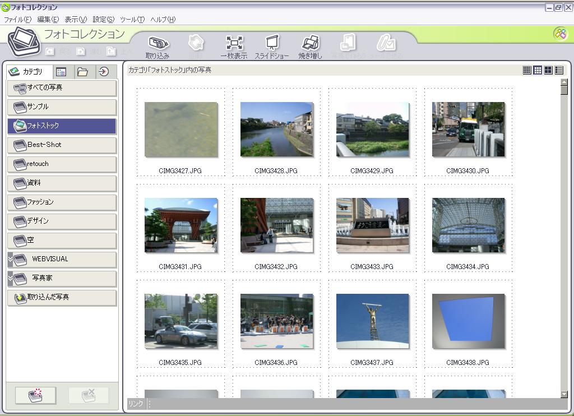Click the disabled back navigation icon
The image size is (574, 416).
pyautogui.click(x=50, y=52)
